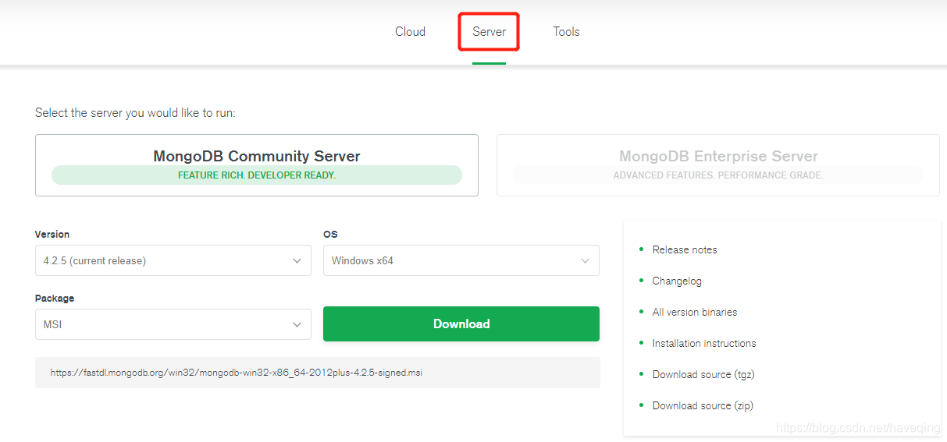This screenshot has width=947, height=442.
Task: Open the Release notes link
Action: (x=685, y=249)
